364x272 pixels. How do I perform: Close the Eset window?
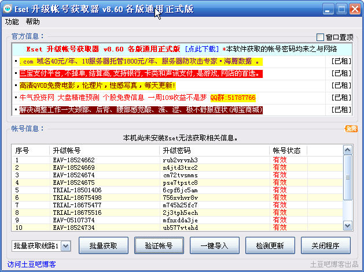tap(355, 9)
